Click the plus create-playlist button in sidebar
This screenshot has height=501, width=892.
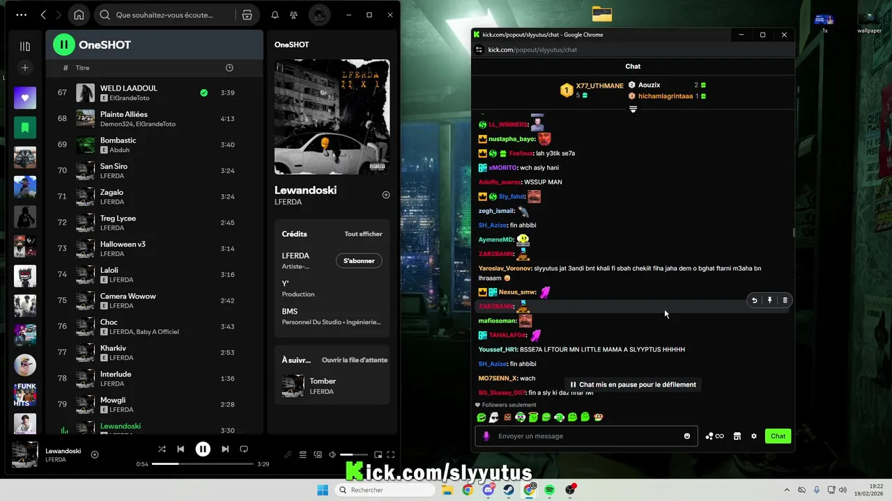(25, 67)
